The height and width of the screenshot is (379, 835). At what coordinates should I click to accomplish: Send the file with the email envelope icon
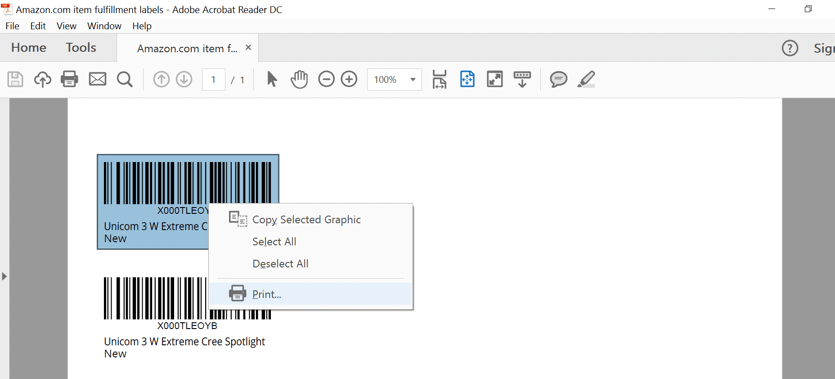[97, 80]
